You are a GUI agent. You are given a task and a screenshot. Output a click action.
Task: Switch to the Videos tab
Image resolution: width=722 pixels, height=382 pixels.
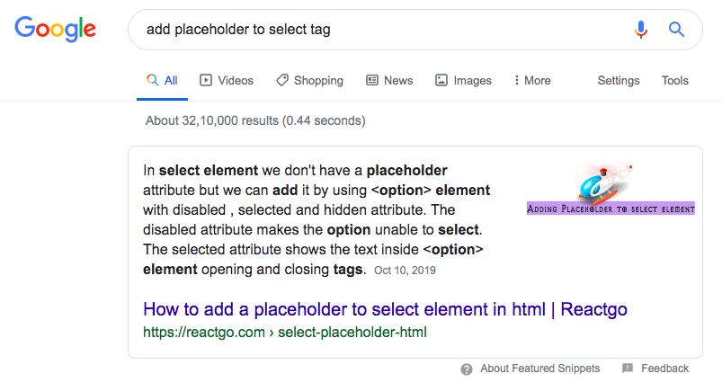227,81
